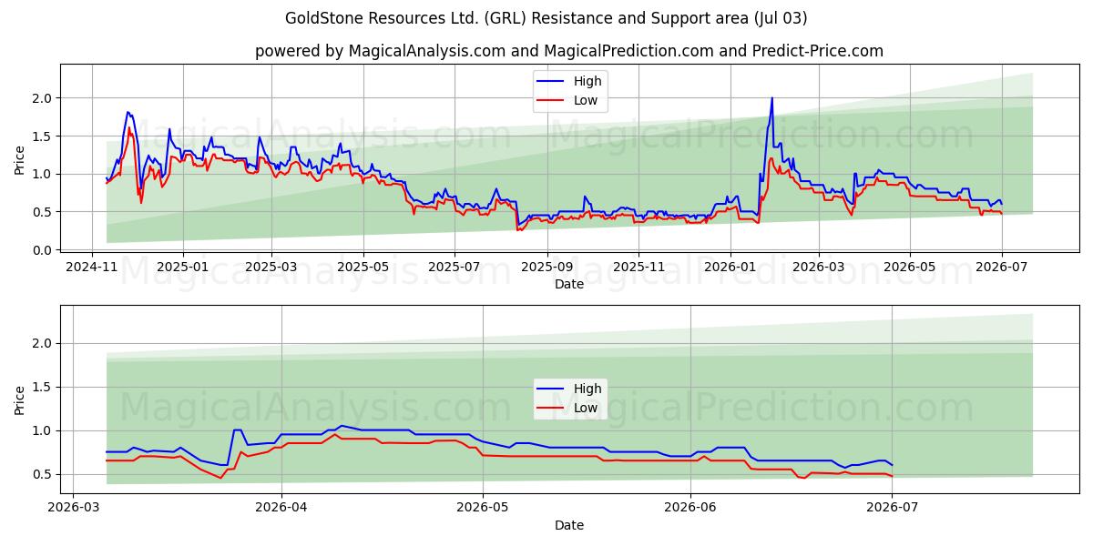
Task: Click the '2025-07' x-axis label
Action: pos(455,268)
